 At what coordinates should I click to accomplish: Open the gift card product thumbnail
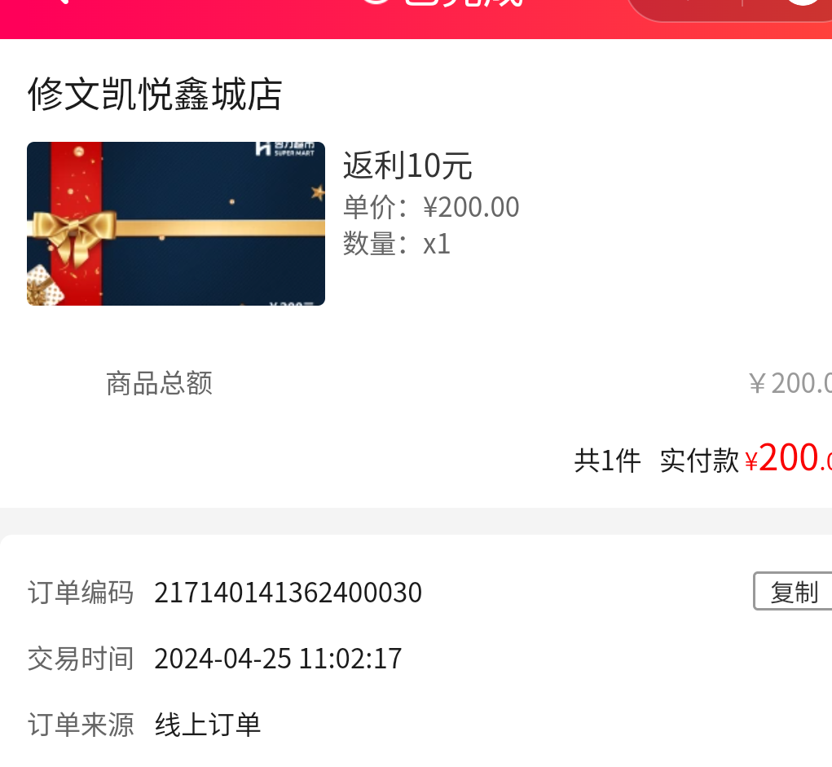(176, 223)
